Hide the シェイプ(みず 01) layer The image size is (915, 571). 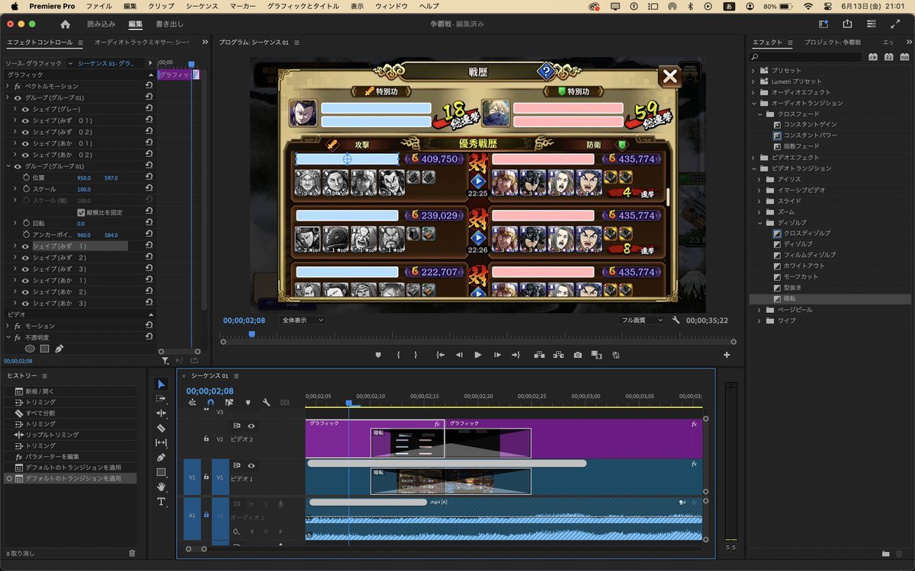coord(25,120)
